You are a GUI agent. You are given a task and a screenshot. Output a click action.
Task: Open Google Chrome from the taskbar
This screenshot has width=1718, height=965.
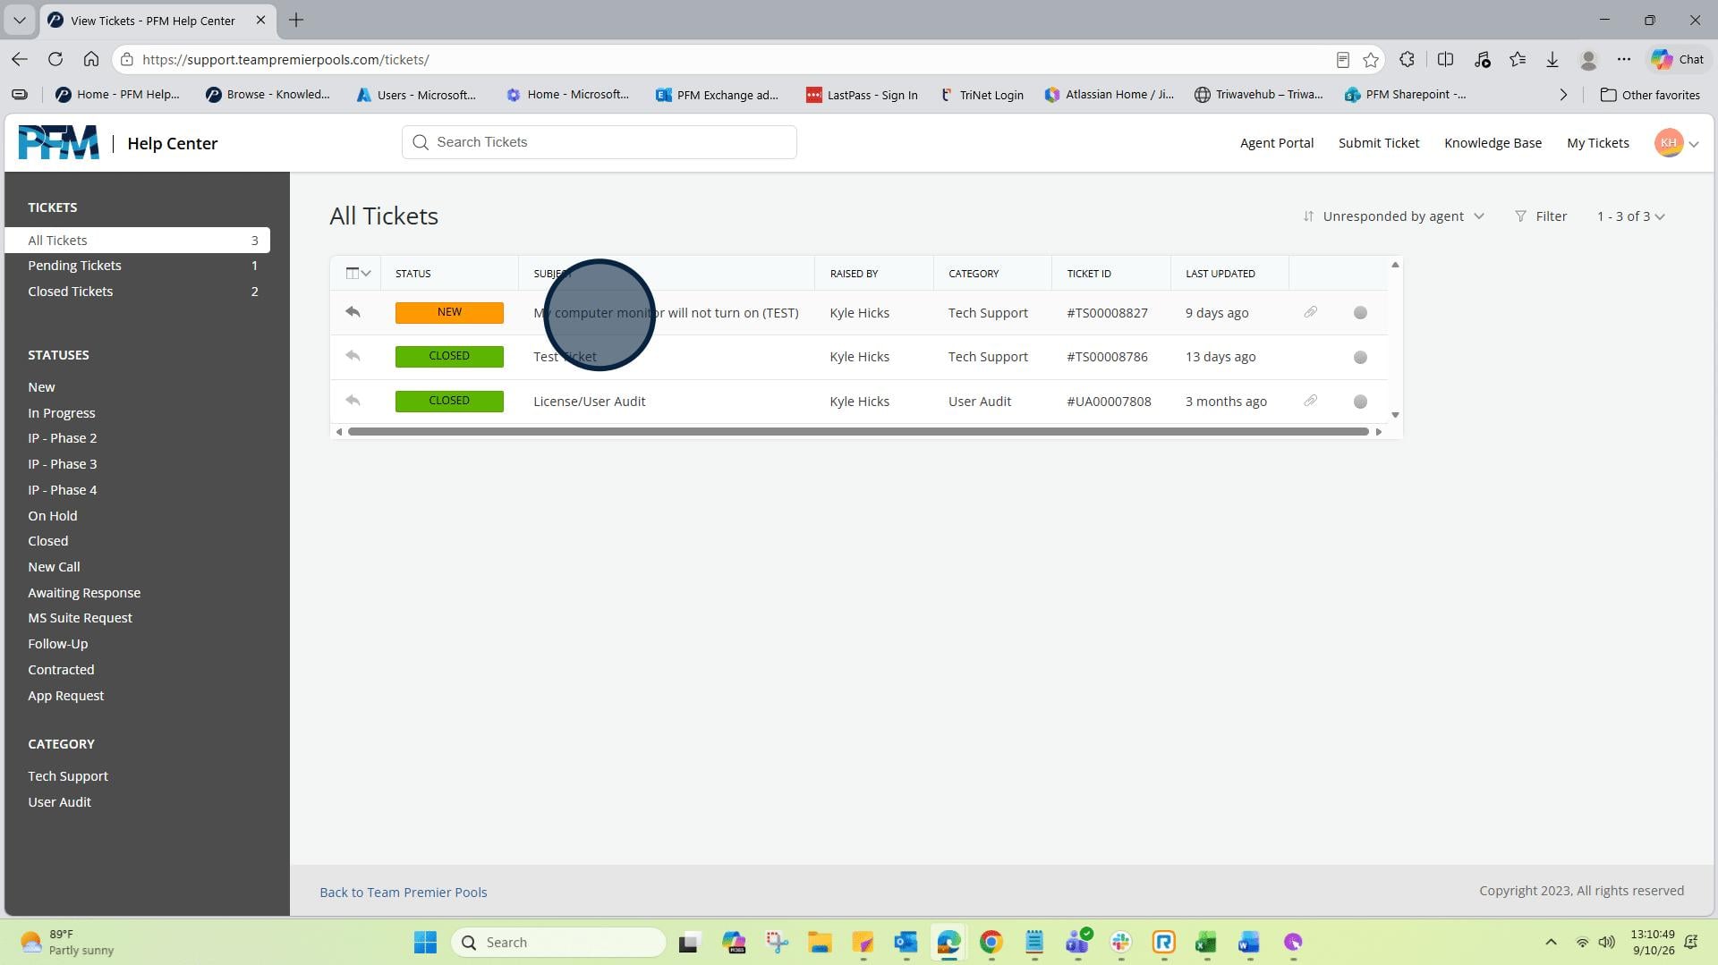point(991,942)
